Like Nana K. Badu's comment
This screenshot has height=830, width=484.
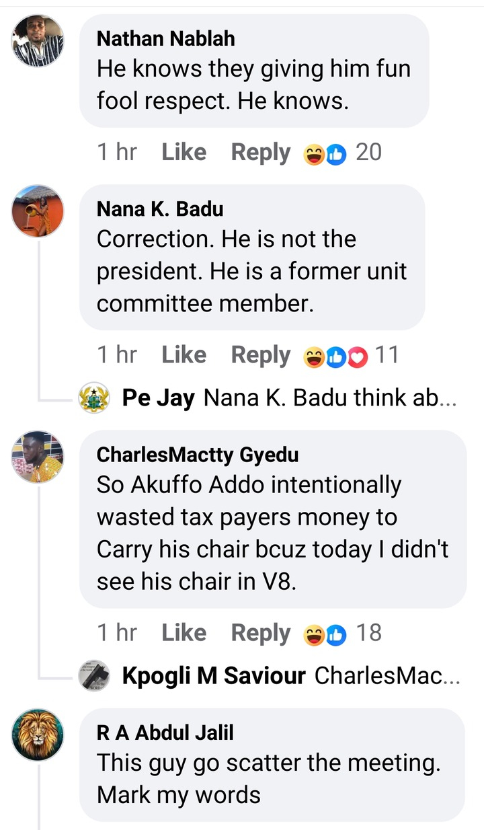[184, 355]
